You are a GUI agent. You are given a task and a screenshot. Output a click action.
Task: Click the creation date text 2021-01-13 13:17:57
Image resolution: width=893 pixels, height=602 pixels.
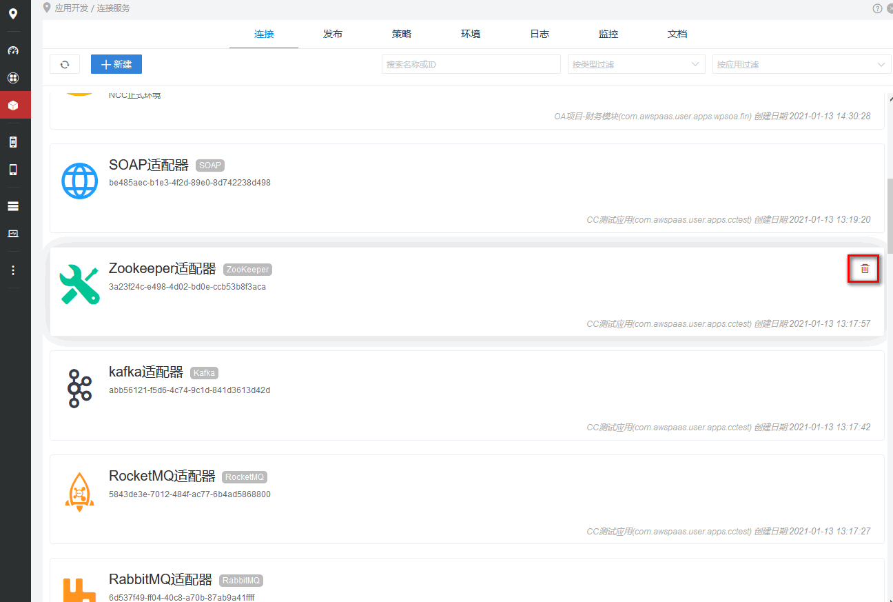coord(830,323)
